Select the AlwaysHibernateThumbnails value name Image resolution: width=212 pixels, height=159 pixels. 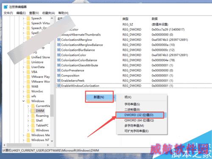81,35
